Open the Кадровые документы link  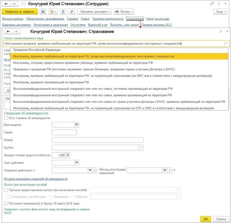pyautogui.click(x=16, y=25)
